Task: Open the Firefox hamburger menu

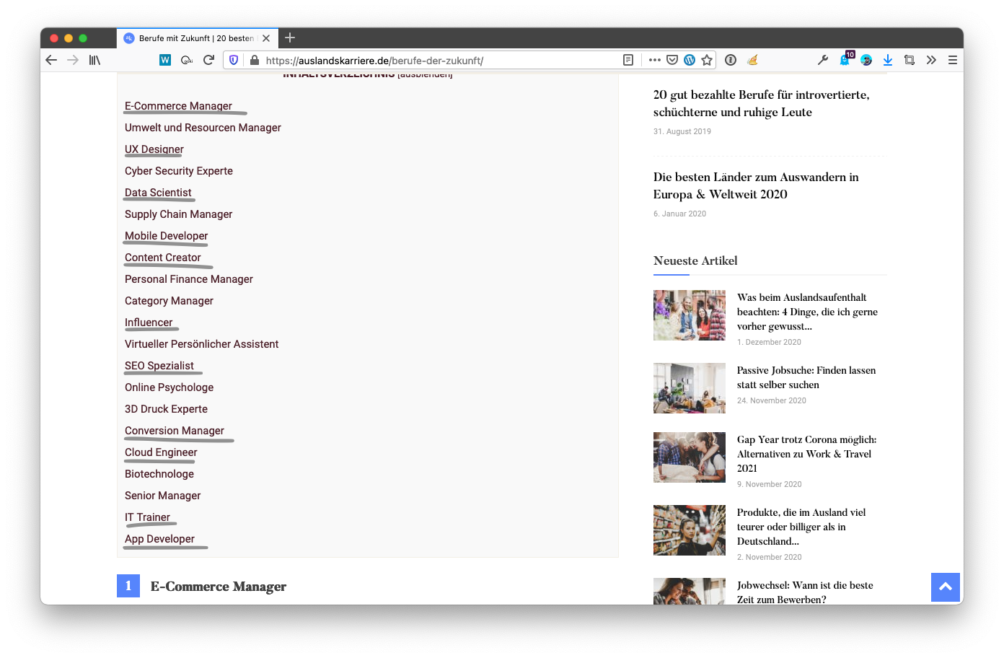Action: coord(953,60)
